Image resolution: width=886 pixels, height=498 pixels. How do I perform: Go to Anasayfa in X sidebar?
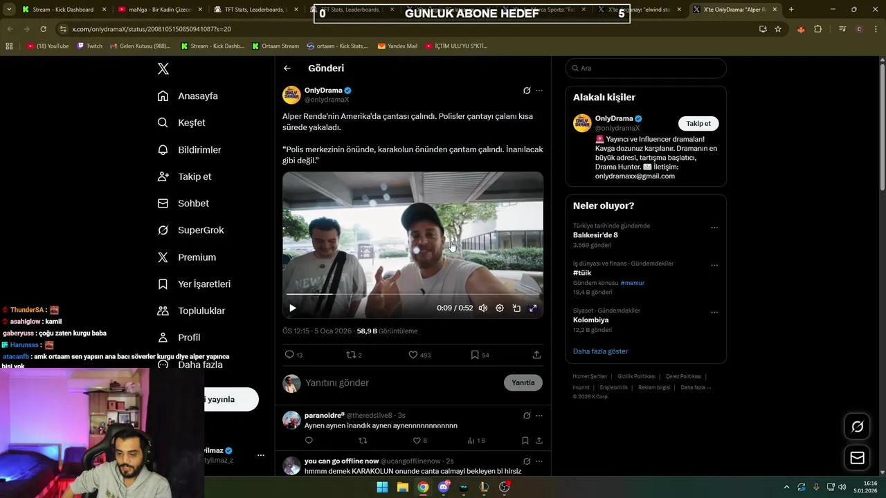(x=188, y=96)
